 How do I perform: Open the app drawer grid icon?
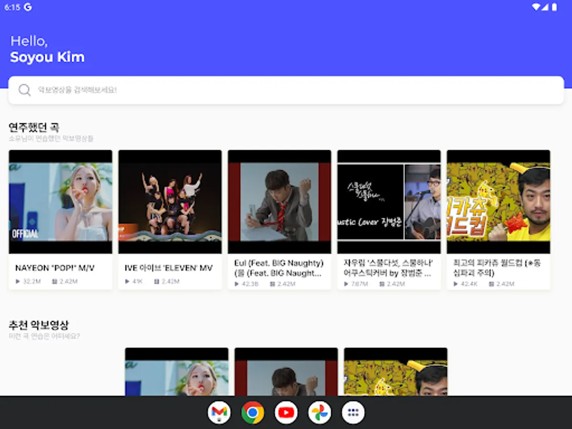pos(353,412)
